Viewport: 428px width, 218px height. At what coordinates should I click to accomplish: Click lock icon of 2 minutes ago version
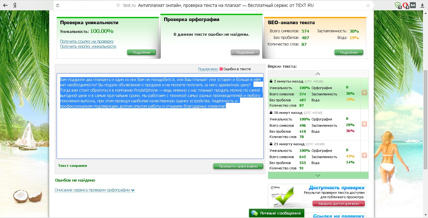(271, 81)
